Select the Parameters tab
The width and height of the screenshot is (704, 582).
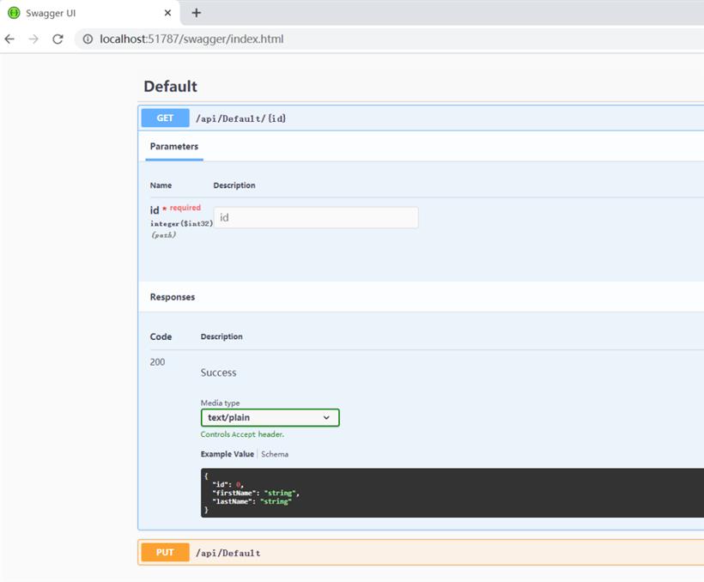click(174, 147)
